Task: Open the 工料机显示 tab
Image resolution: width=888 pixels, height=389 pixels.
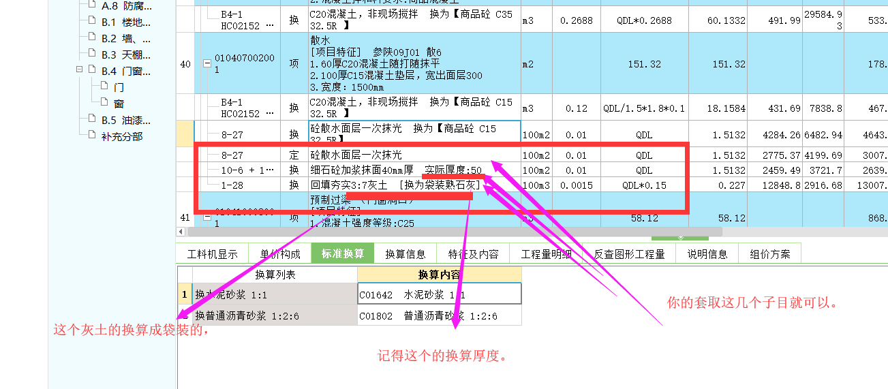Action: [x=212, y=254]
